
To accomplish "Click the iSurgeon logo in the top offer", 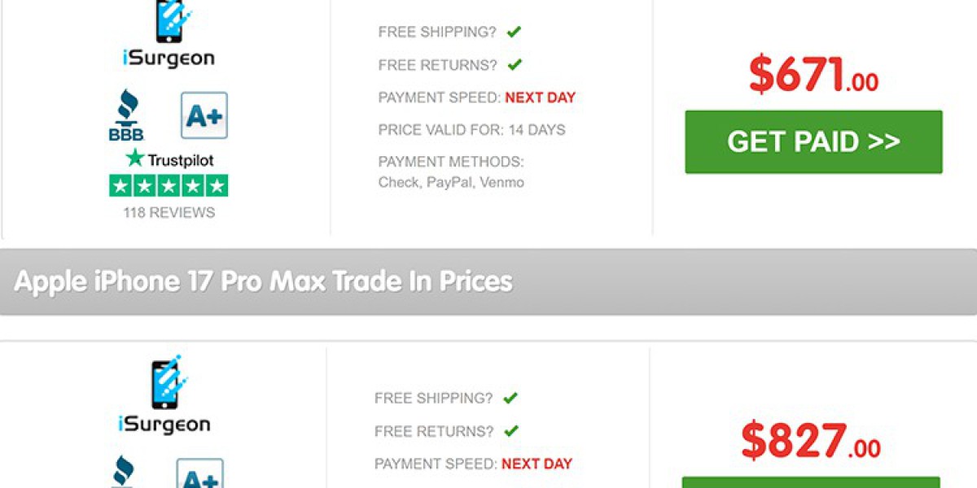I will coord(168,35).
